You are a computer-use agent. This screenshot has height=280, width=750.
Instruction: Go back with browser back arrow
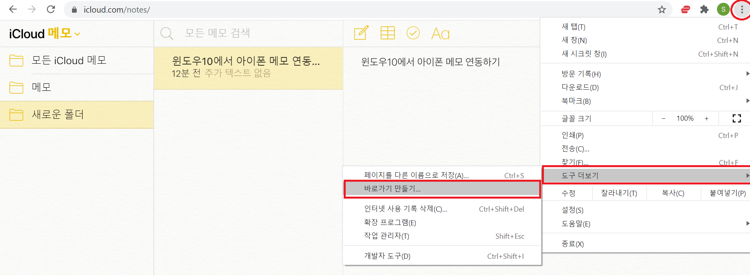[x=13, y=9]
